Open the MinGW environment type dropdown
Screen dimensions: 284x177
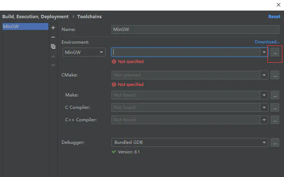[x=84, y=52]
